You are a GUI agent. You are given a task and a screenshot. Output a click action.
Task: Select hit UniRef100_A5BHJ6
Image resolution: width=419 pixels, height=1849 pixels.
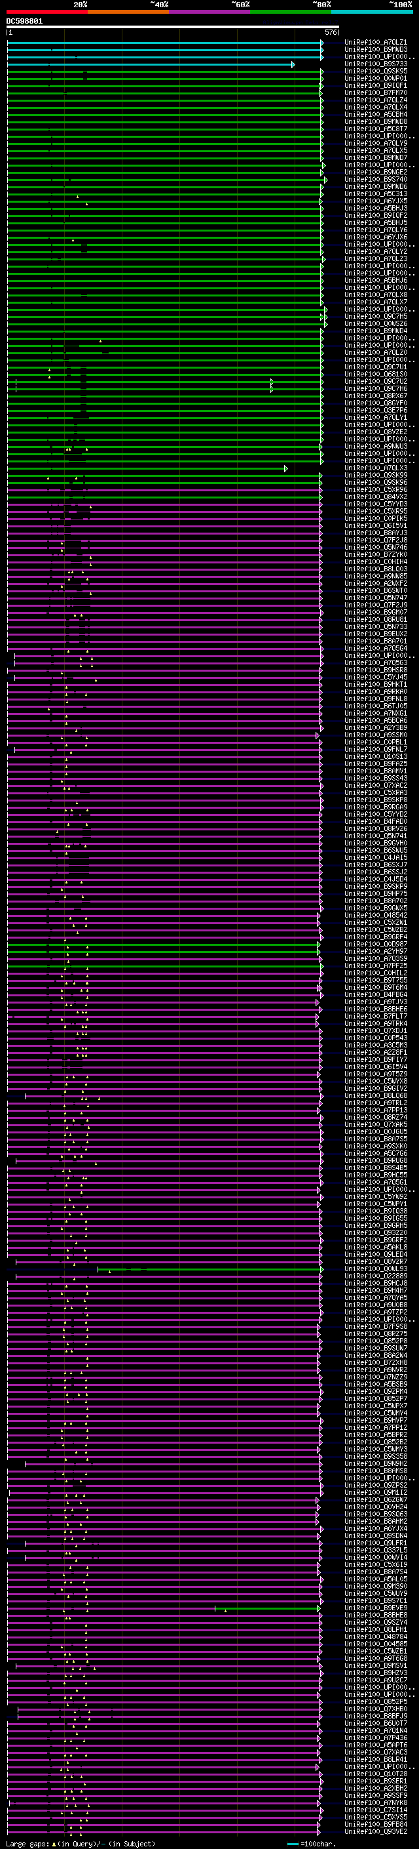(376, 281)
